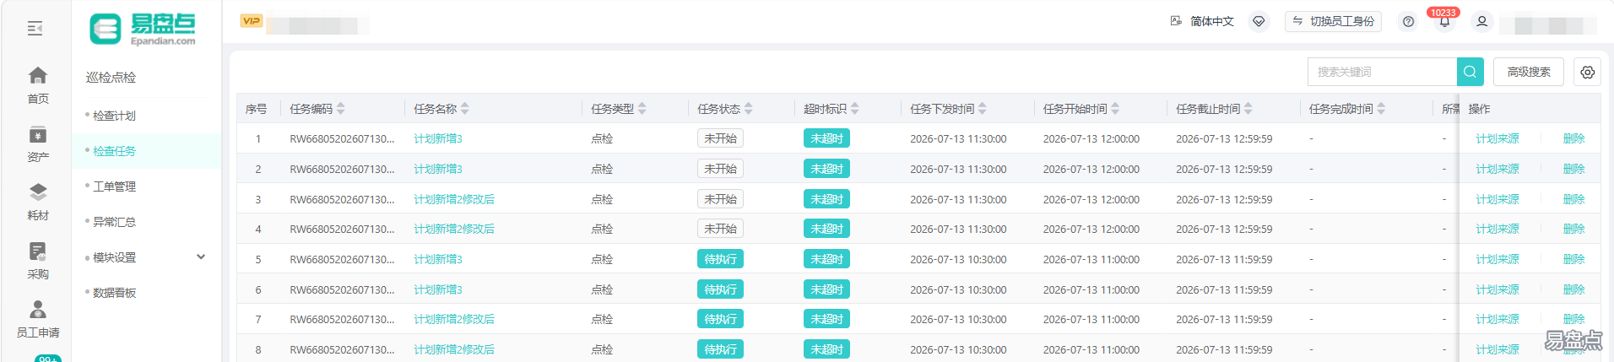Click 计划来源 link in row 6

[1497, 289]
